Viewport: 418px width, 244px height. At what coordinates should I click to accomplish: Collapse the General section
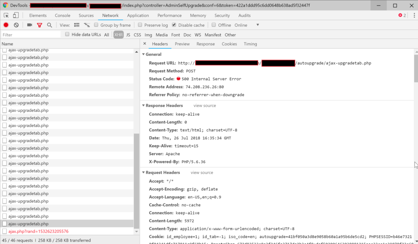coord(144,54)
